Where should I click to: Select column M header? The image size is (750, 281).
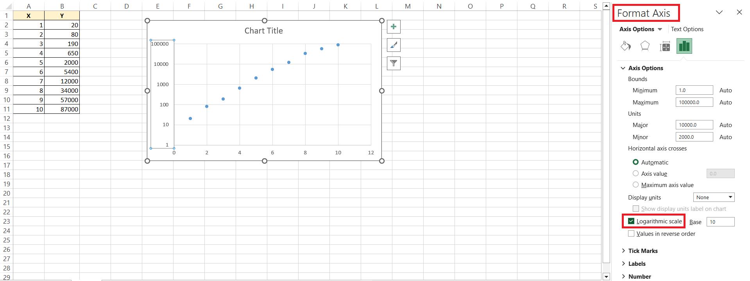click(x=408, y=6)
